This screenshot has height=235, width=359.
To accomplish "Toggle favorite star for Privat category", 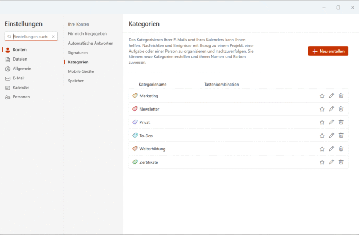I will [x=322, y=122].
